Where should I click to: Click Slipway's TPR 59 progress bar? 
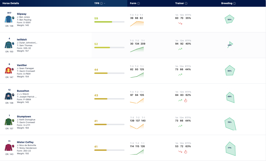[x=109, y=22]
